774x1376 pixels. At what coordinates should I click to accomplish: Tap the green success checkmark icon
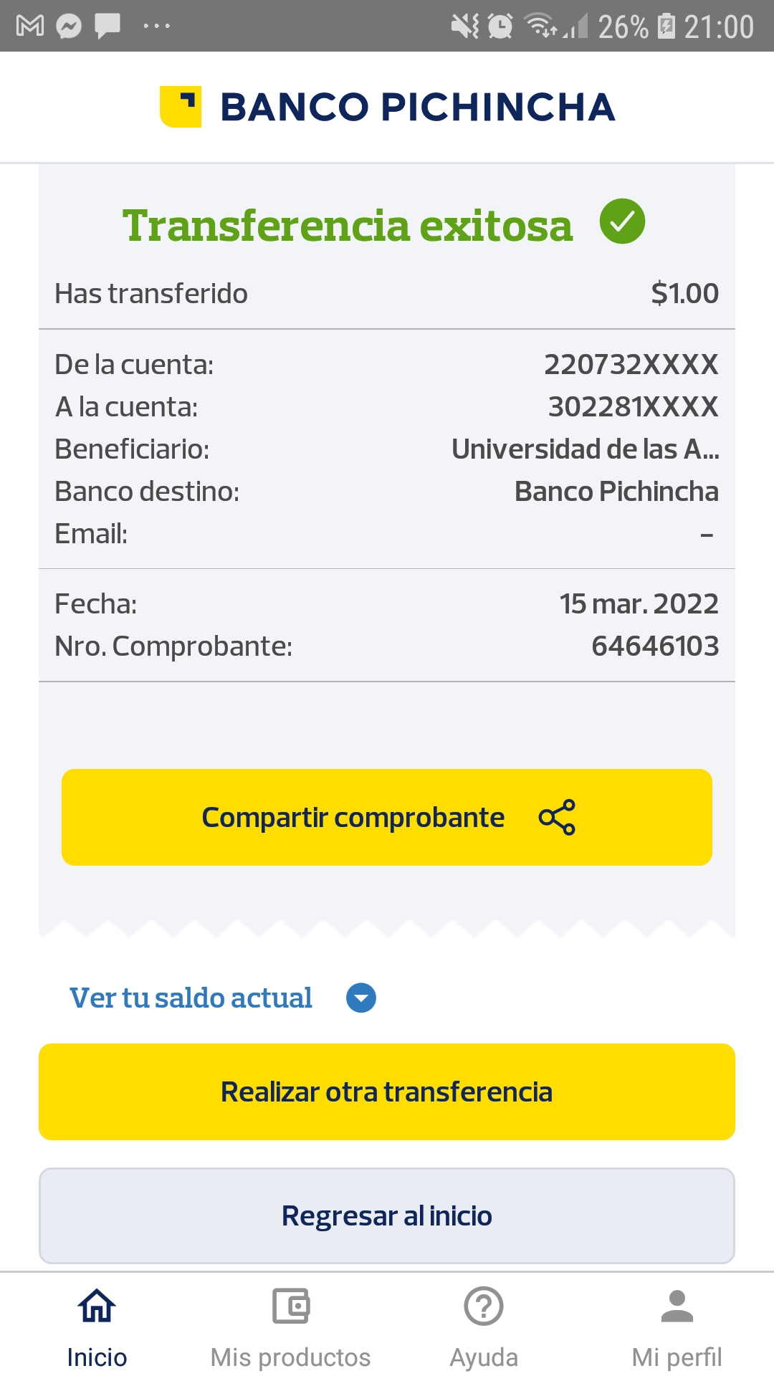tap(622, 221)
